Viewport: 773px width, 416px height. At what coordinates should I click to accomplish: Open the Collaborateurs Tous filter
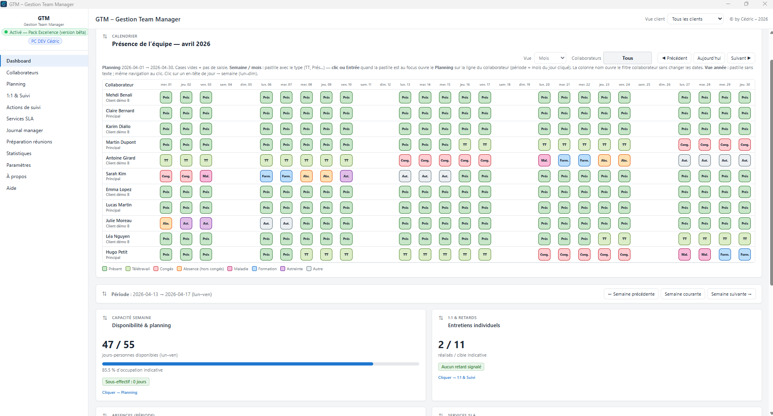(627, 58)
